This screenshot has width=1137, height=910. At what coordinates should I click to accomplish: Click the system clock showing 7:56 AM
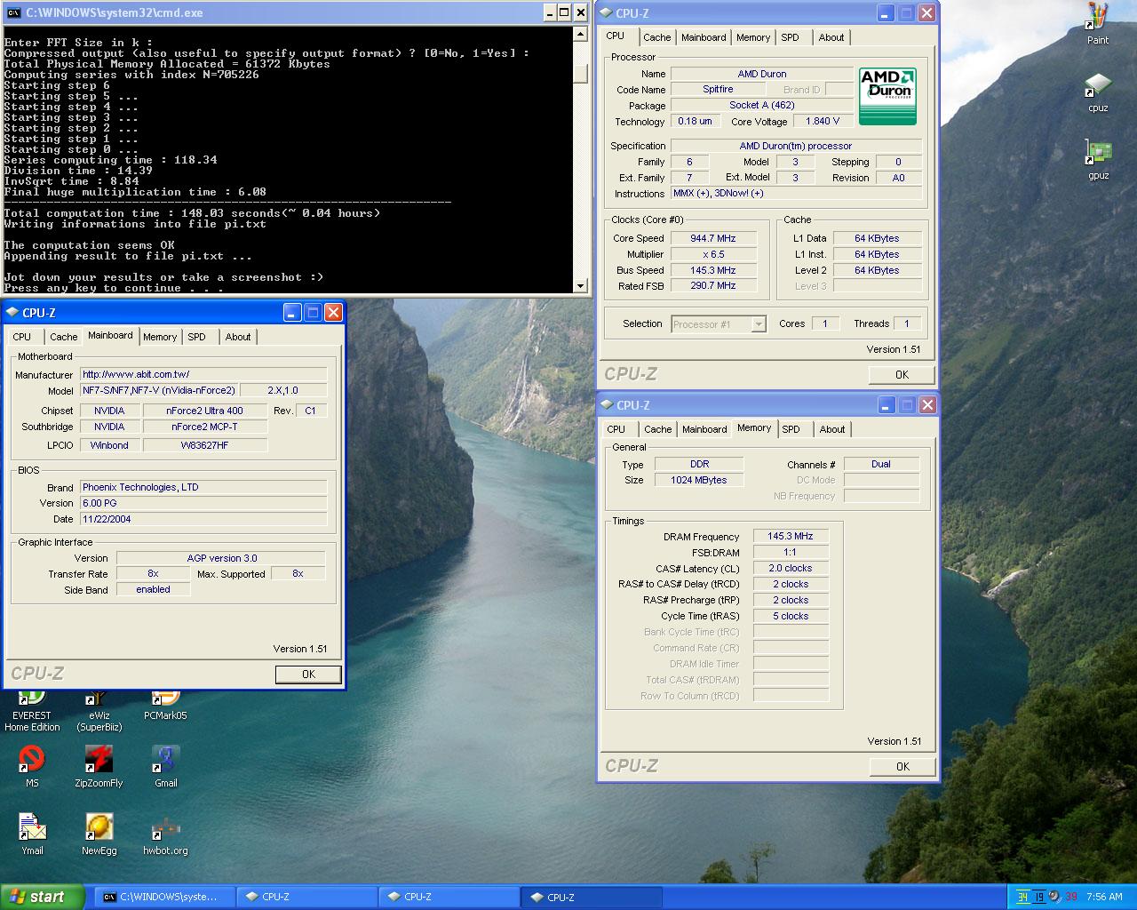coord(1104,897)
